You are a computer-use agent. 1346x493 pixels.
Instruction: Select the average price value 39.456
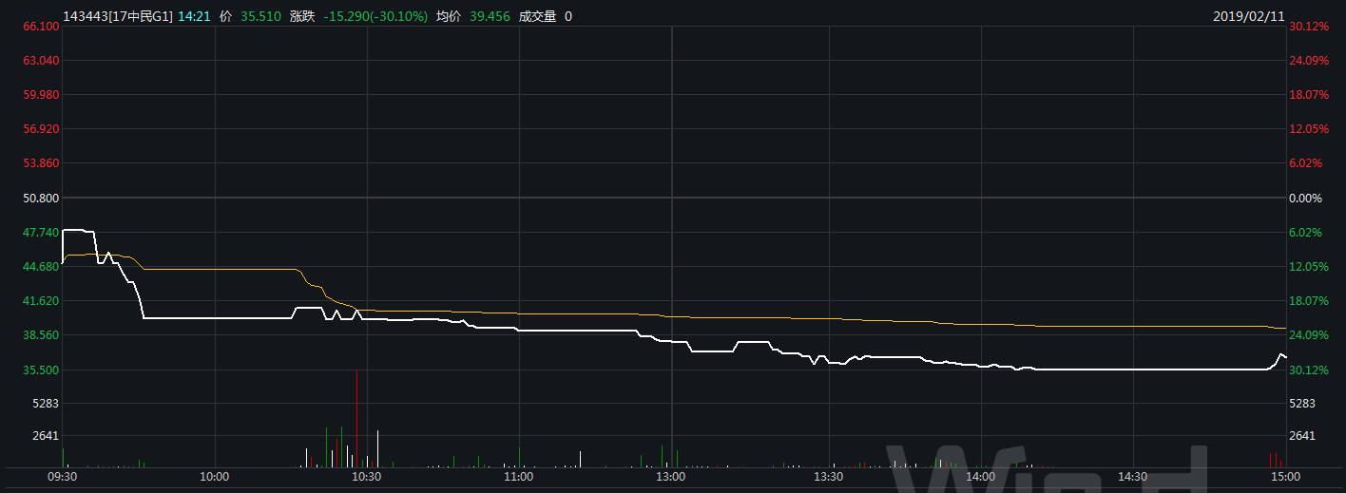pos(490,16)
